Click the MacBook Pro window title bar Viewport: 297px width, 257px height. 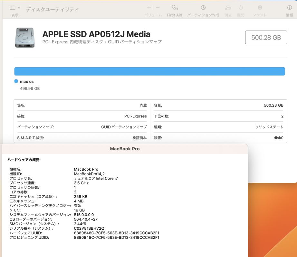click(x=125, y=149)
